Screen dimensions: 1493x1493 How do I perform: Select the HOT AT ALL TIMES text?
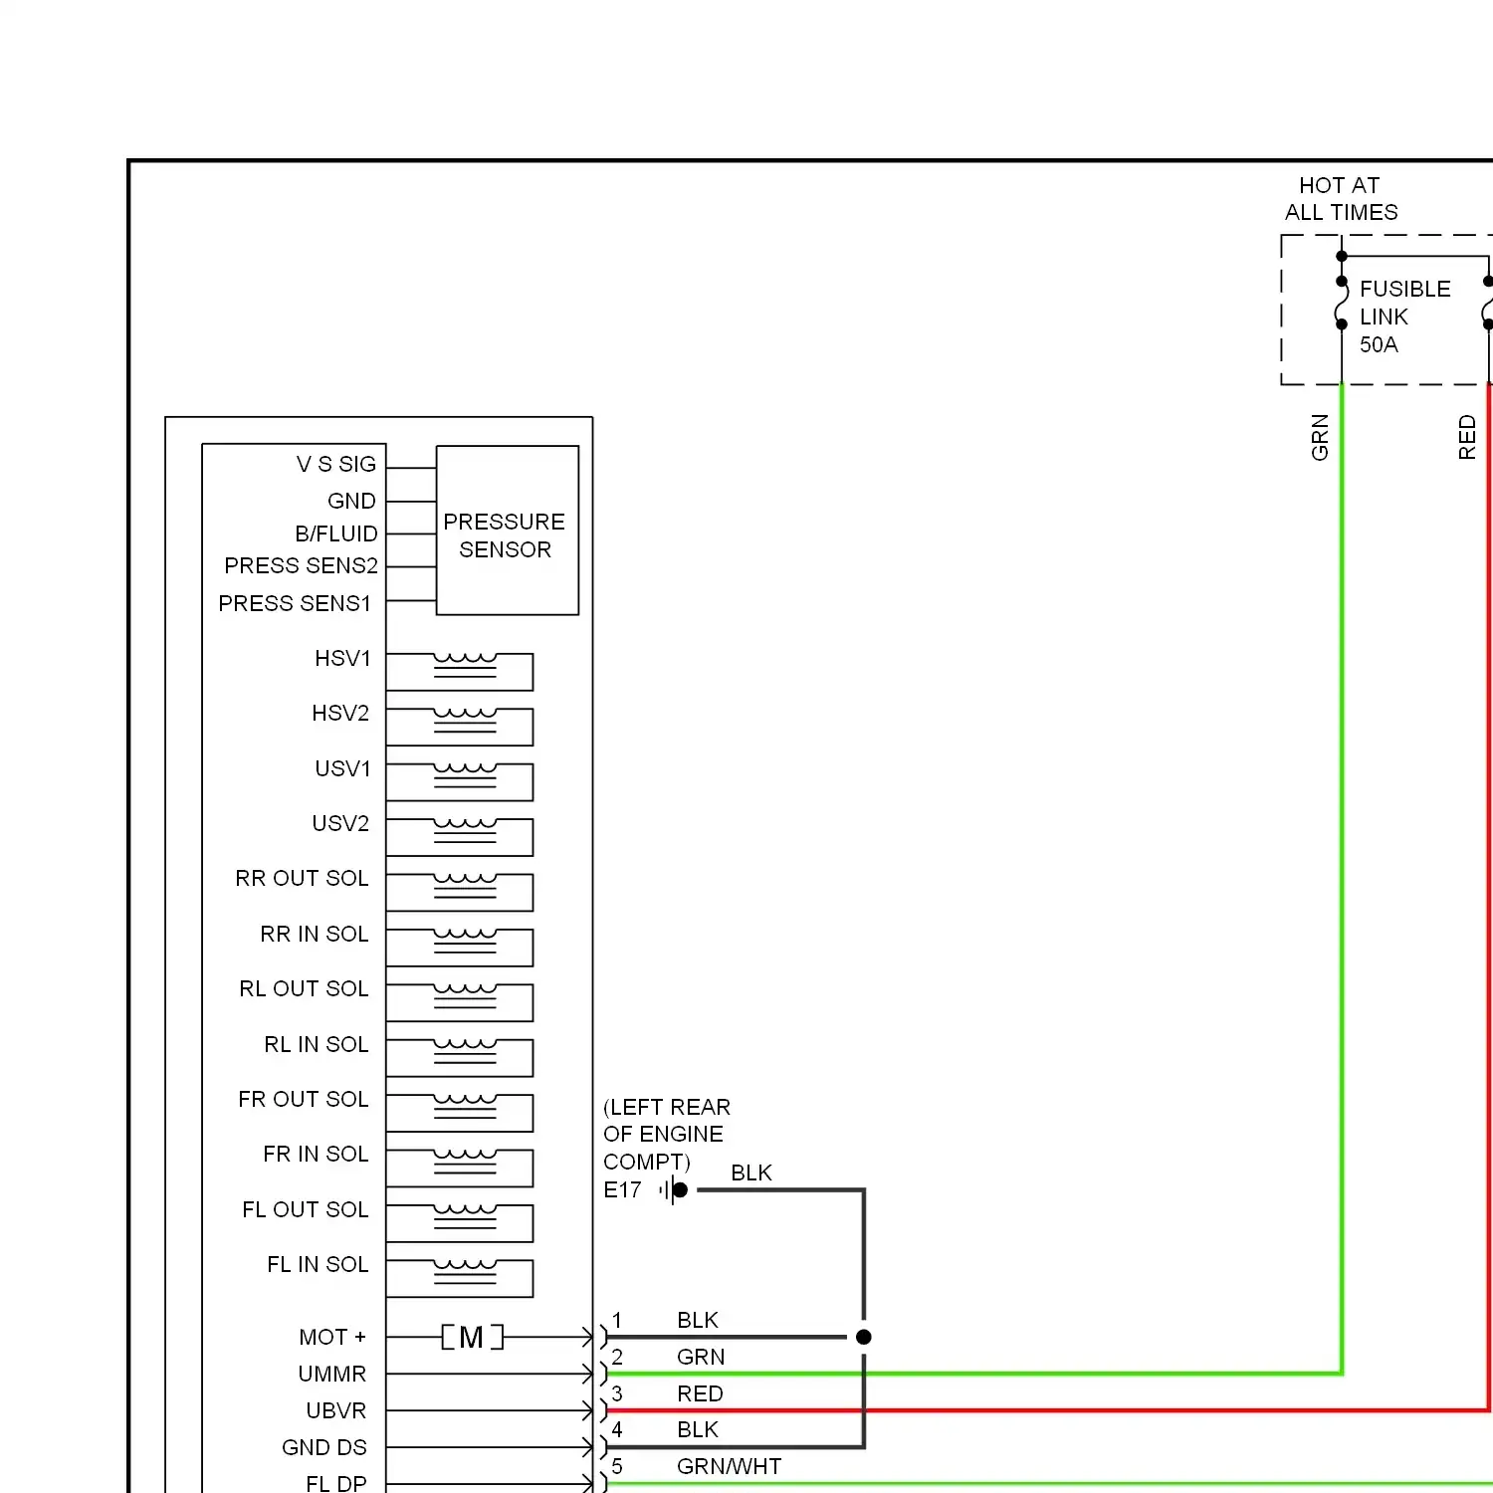tap(1341, 199)
